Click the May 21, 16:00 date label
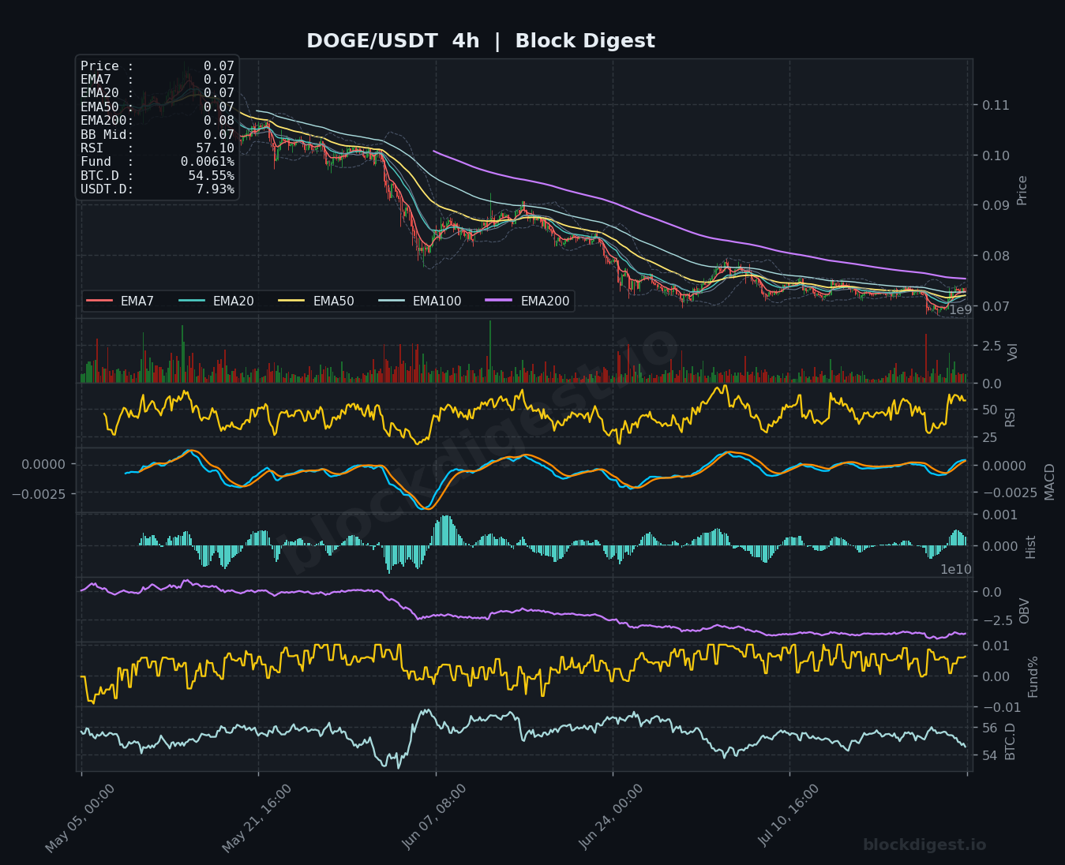 tap(257, 818)
